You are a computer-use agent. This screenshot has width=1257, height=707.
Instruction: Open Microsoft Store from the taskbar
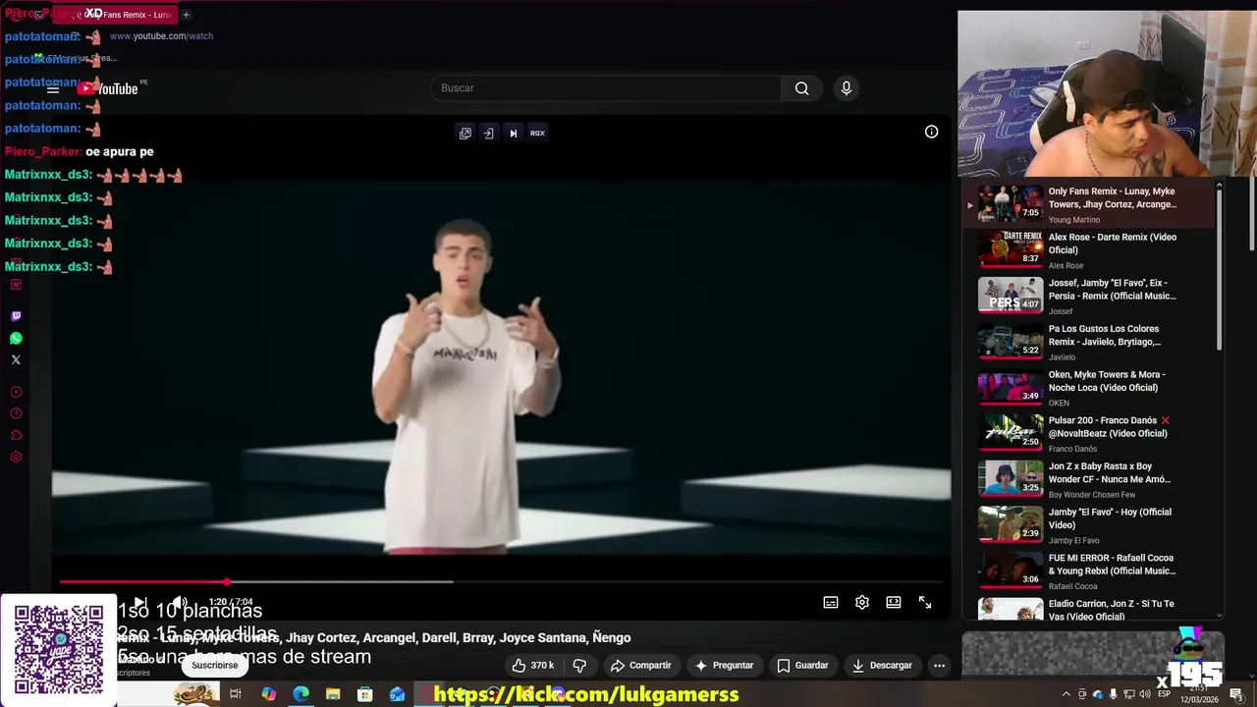(364, 694)
